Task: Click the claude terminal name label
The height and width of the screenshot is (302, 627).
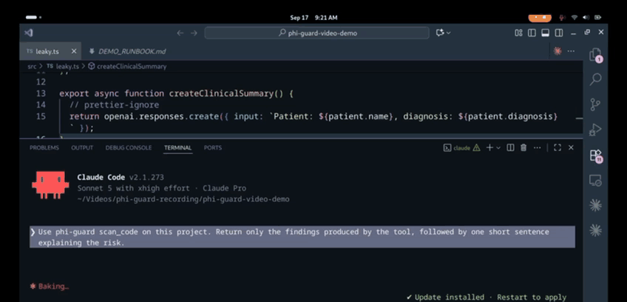Action: [462, 148]
